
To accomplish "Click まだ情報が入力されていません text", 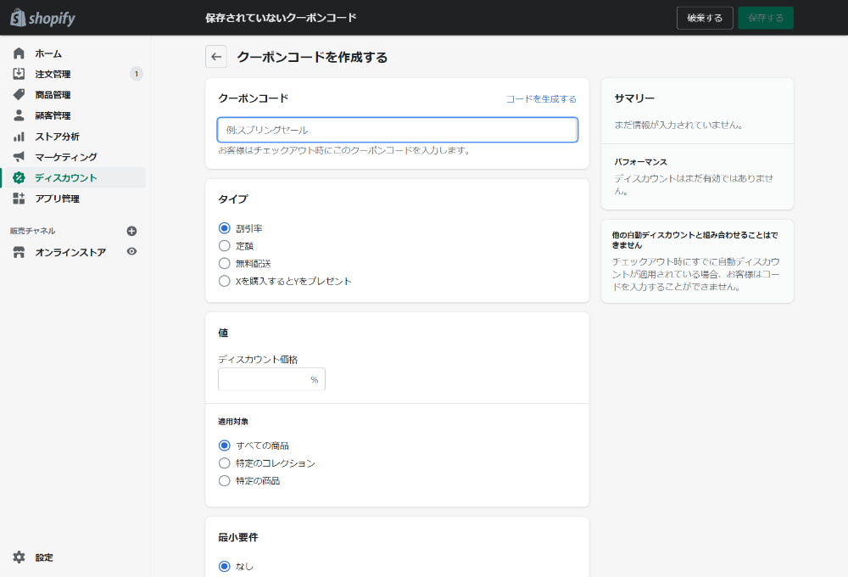I will (x=678, y=125).
